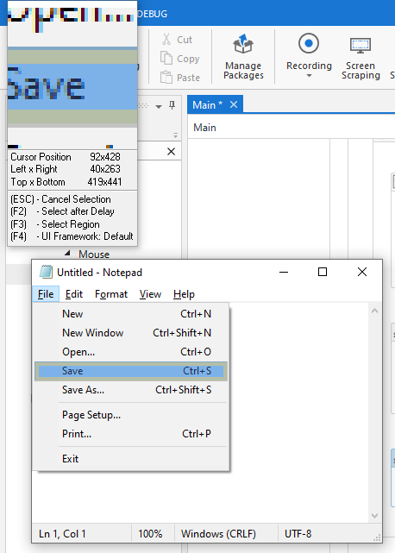
Task: Choose Page Setup... from the File menu
Action: point(131,415)
